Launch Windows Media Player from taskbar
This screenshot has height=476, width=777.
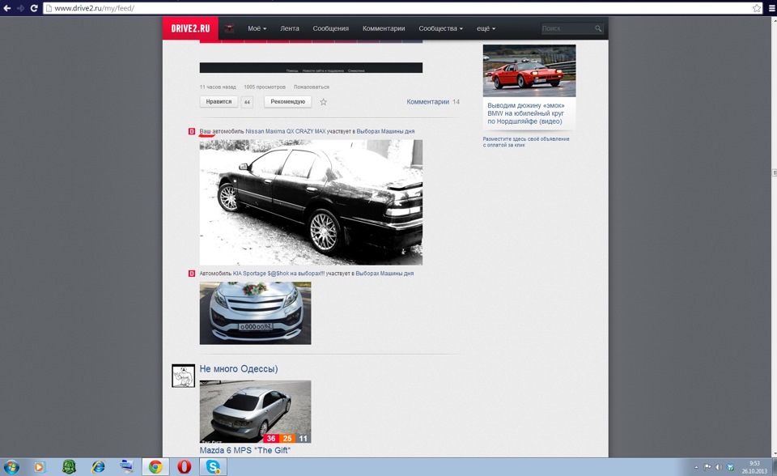[x=39, y=466]
